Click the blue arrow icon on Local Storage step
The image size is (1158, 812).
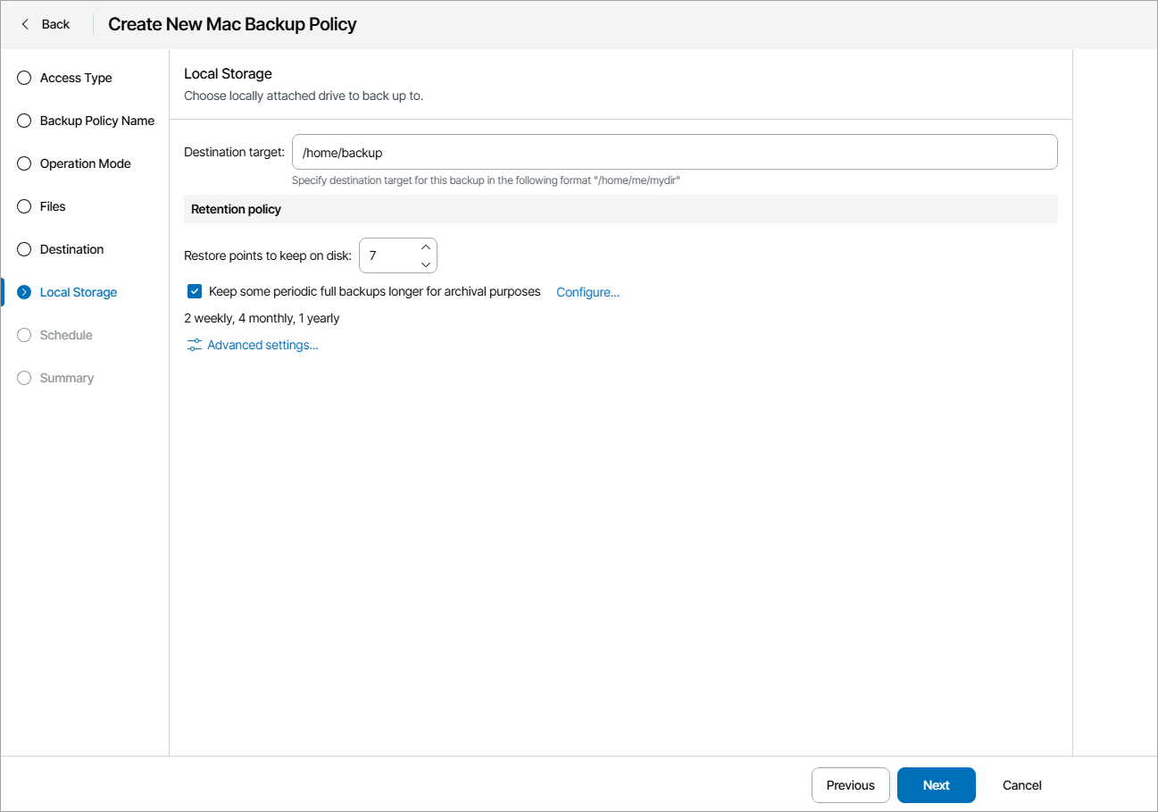pyautogui.click(x=23, y=292)
